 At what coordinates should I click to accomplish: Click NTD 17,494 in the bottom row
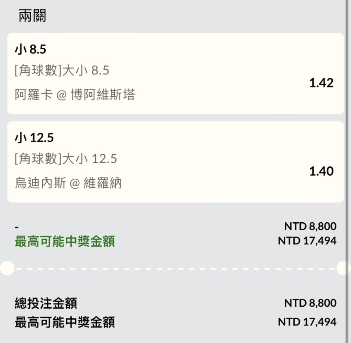(x=307, y=322)
